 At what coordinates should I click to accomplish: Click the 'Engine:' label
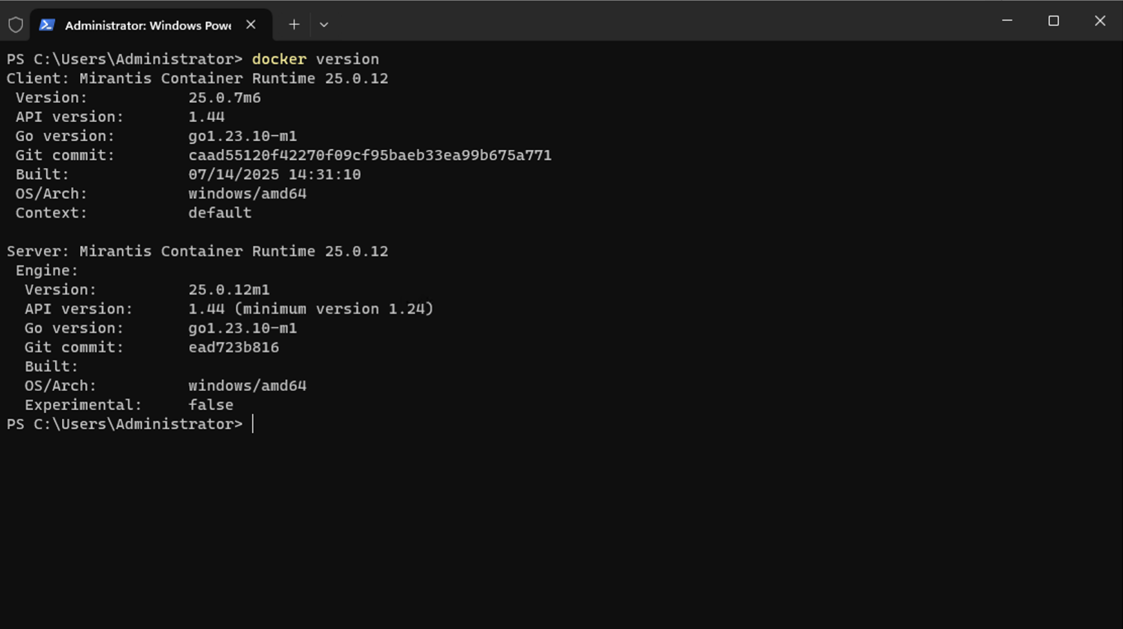(47, 271)
